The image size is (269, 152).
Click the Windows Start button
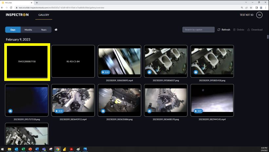click(3, 149)
